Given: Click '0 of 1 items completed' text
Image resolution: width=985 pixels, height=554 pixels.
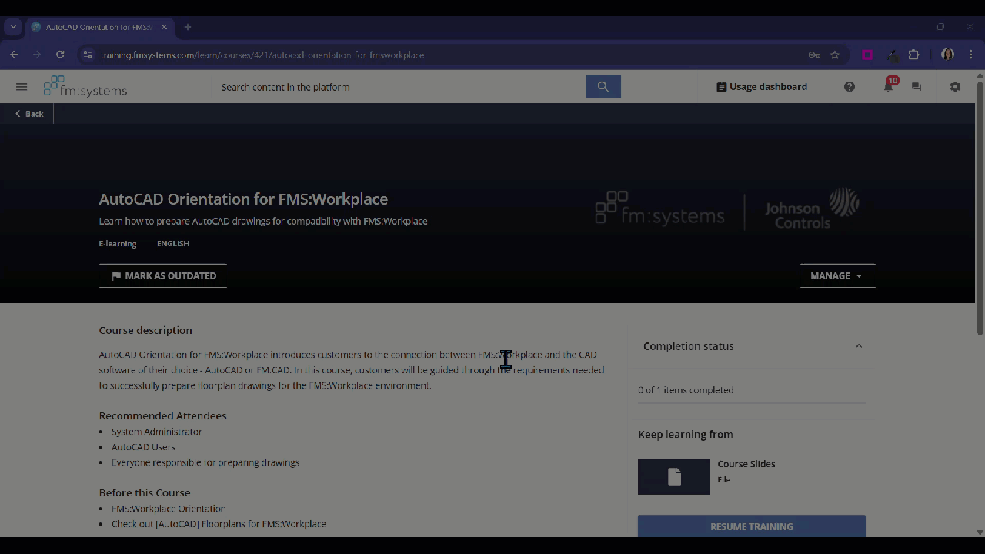Looking at the screenshot, I should pyautogui.click(x=686, y=390).
